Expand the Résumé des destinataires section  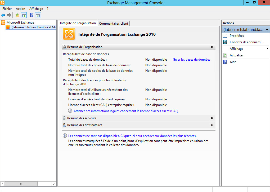click(211, 125)
